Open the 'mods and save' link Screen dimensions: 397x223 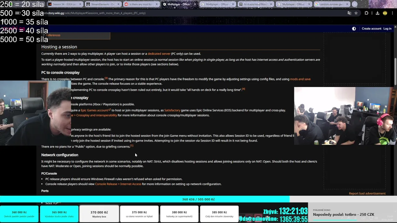[300, 79]
